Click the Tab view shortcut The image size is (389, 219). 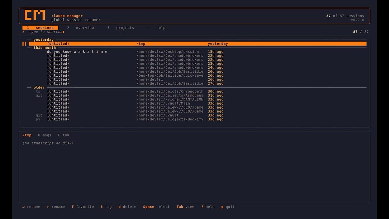[185, 207]
